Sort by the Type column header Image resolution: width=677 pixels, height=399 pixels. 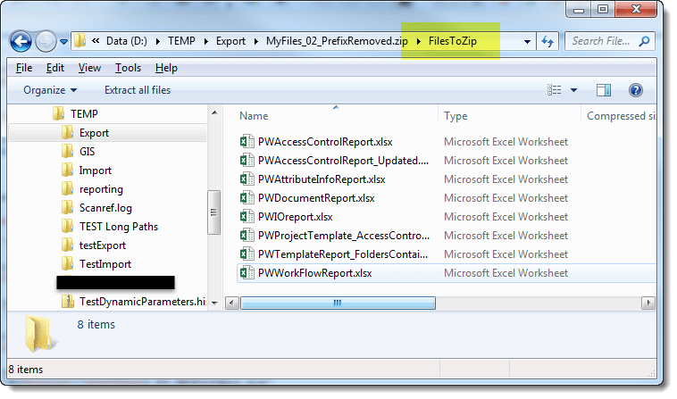pos(456,116)
